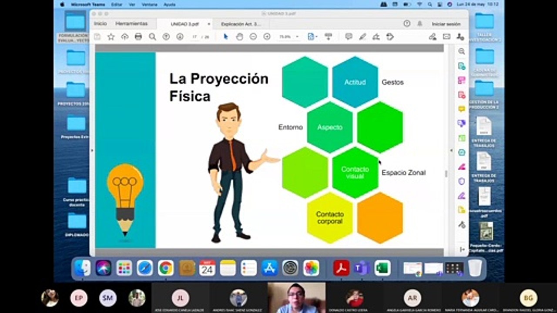
Task: Open Excel from the Dock
Action: (x=383, y=268)
